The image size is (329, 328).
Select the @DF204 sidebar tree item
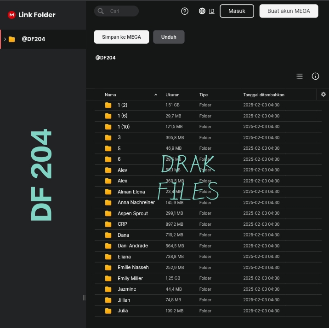(x=43, y=39)
